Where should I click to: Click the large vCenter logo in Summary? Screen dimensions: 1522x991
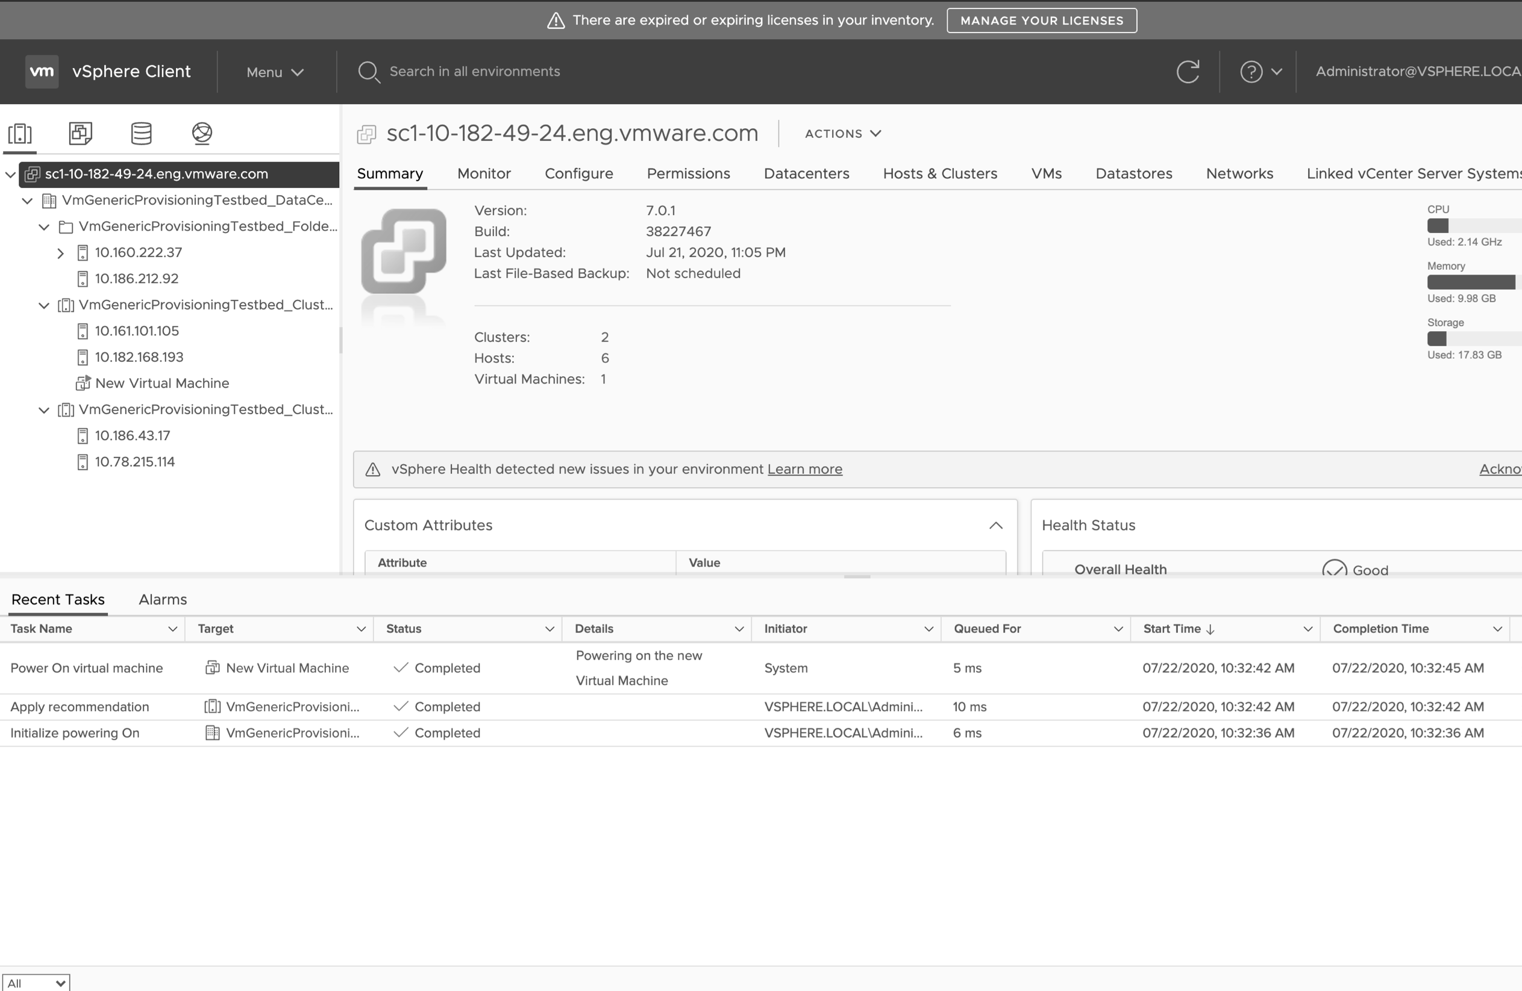404,251
